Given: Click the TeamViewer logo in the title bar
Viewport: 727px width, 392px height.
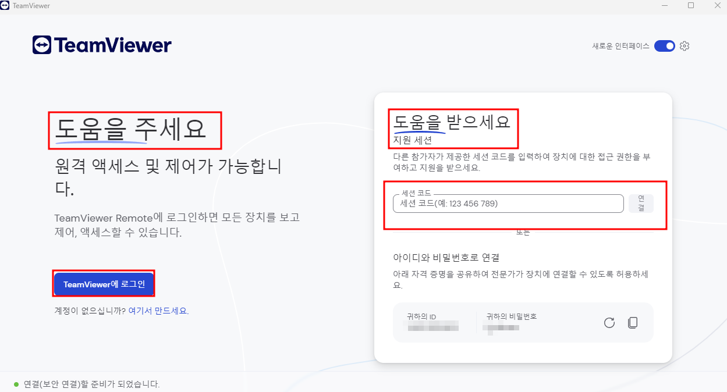Looking at the screenshot, I should (x=6, y=5).
